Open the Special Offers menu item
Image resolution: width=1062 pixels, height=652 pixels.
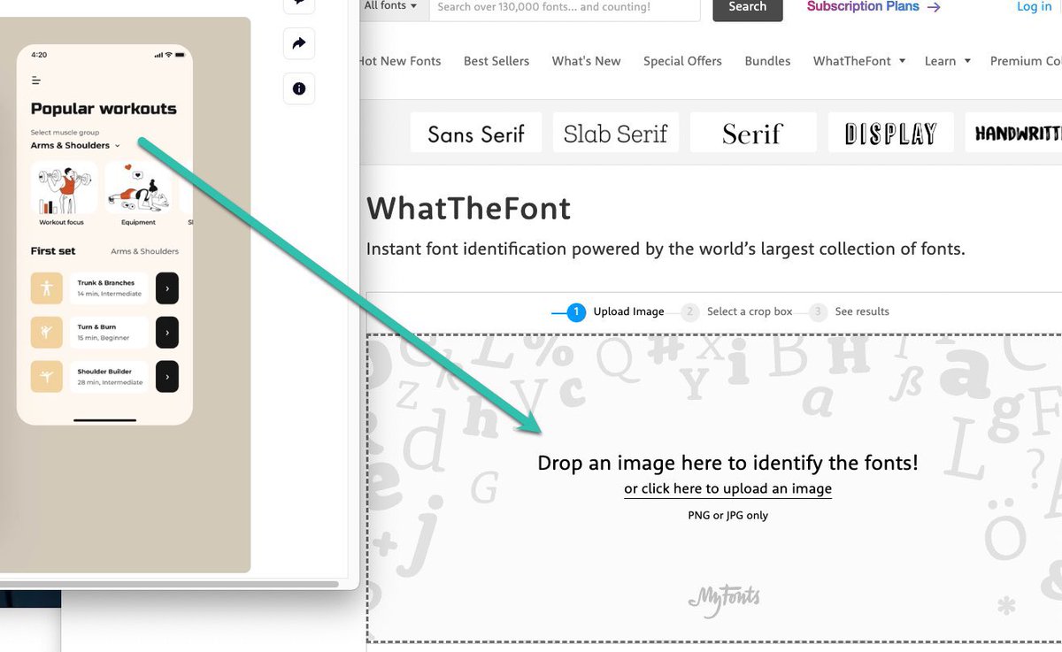tap(682, 61)
